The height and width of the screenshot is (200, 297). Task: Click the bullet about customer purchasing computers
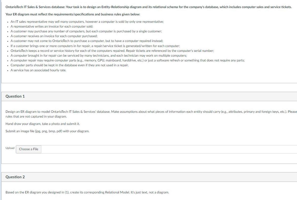coord(86,31)
